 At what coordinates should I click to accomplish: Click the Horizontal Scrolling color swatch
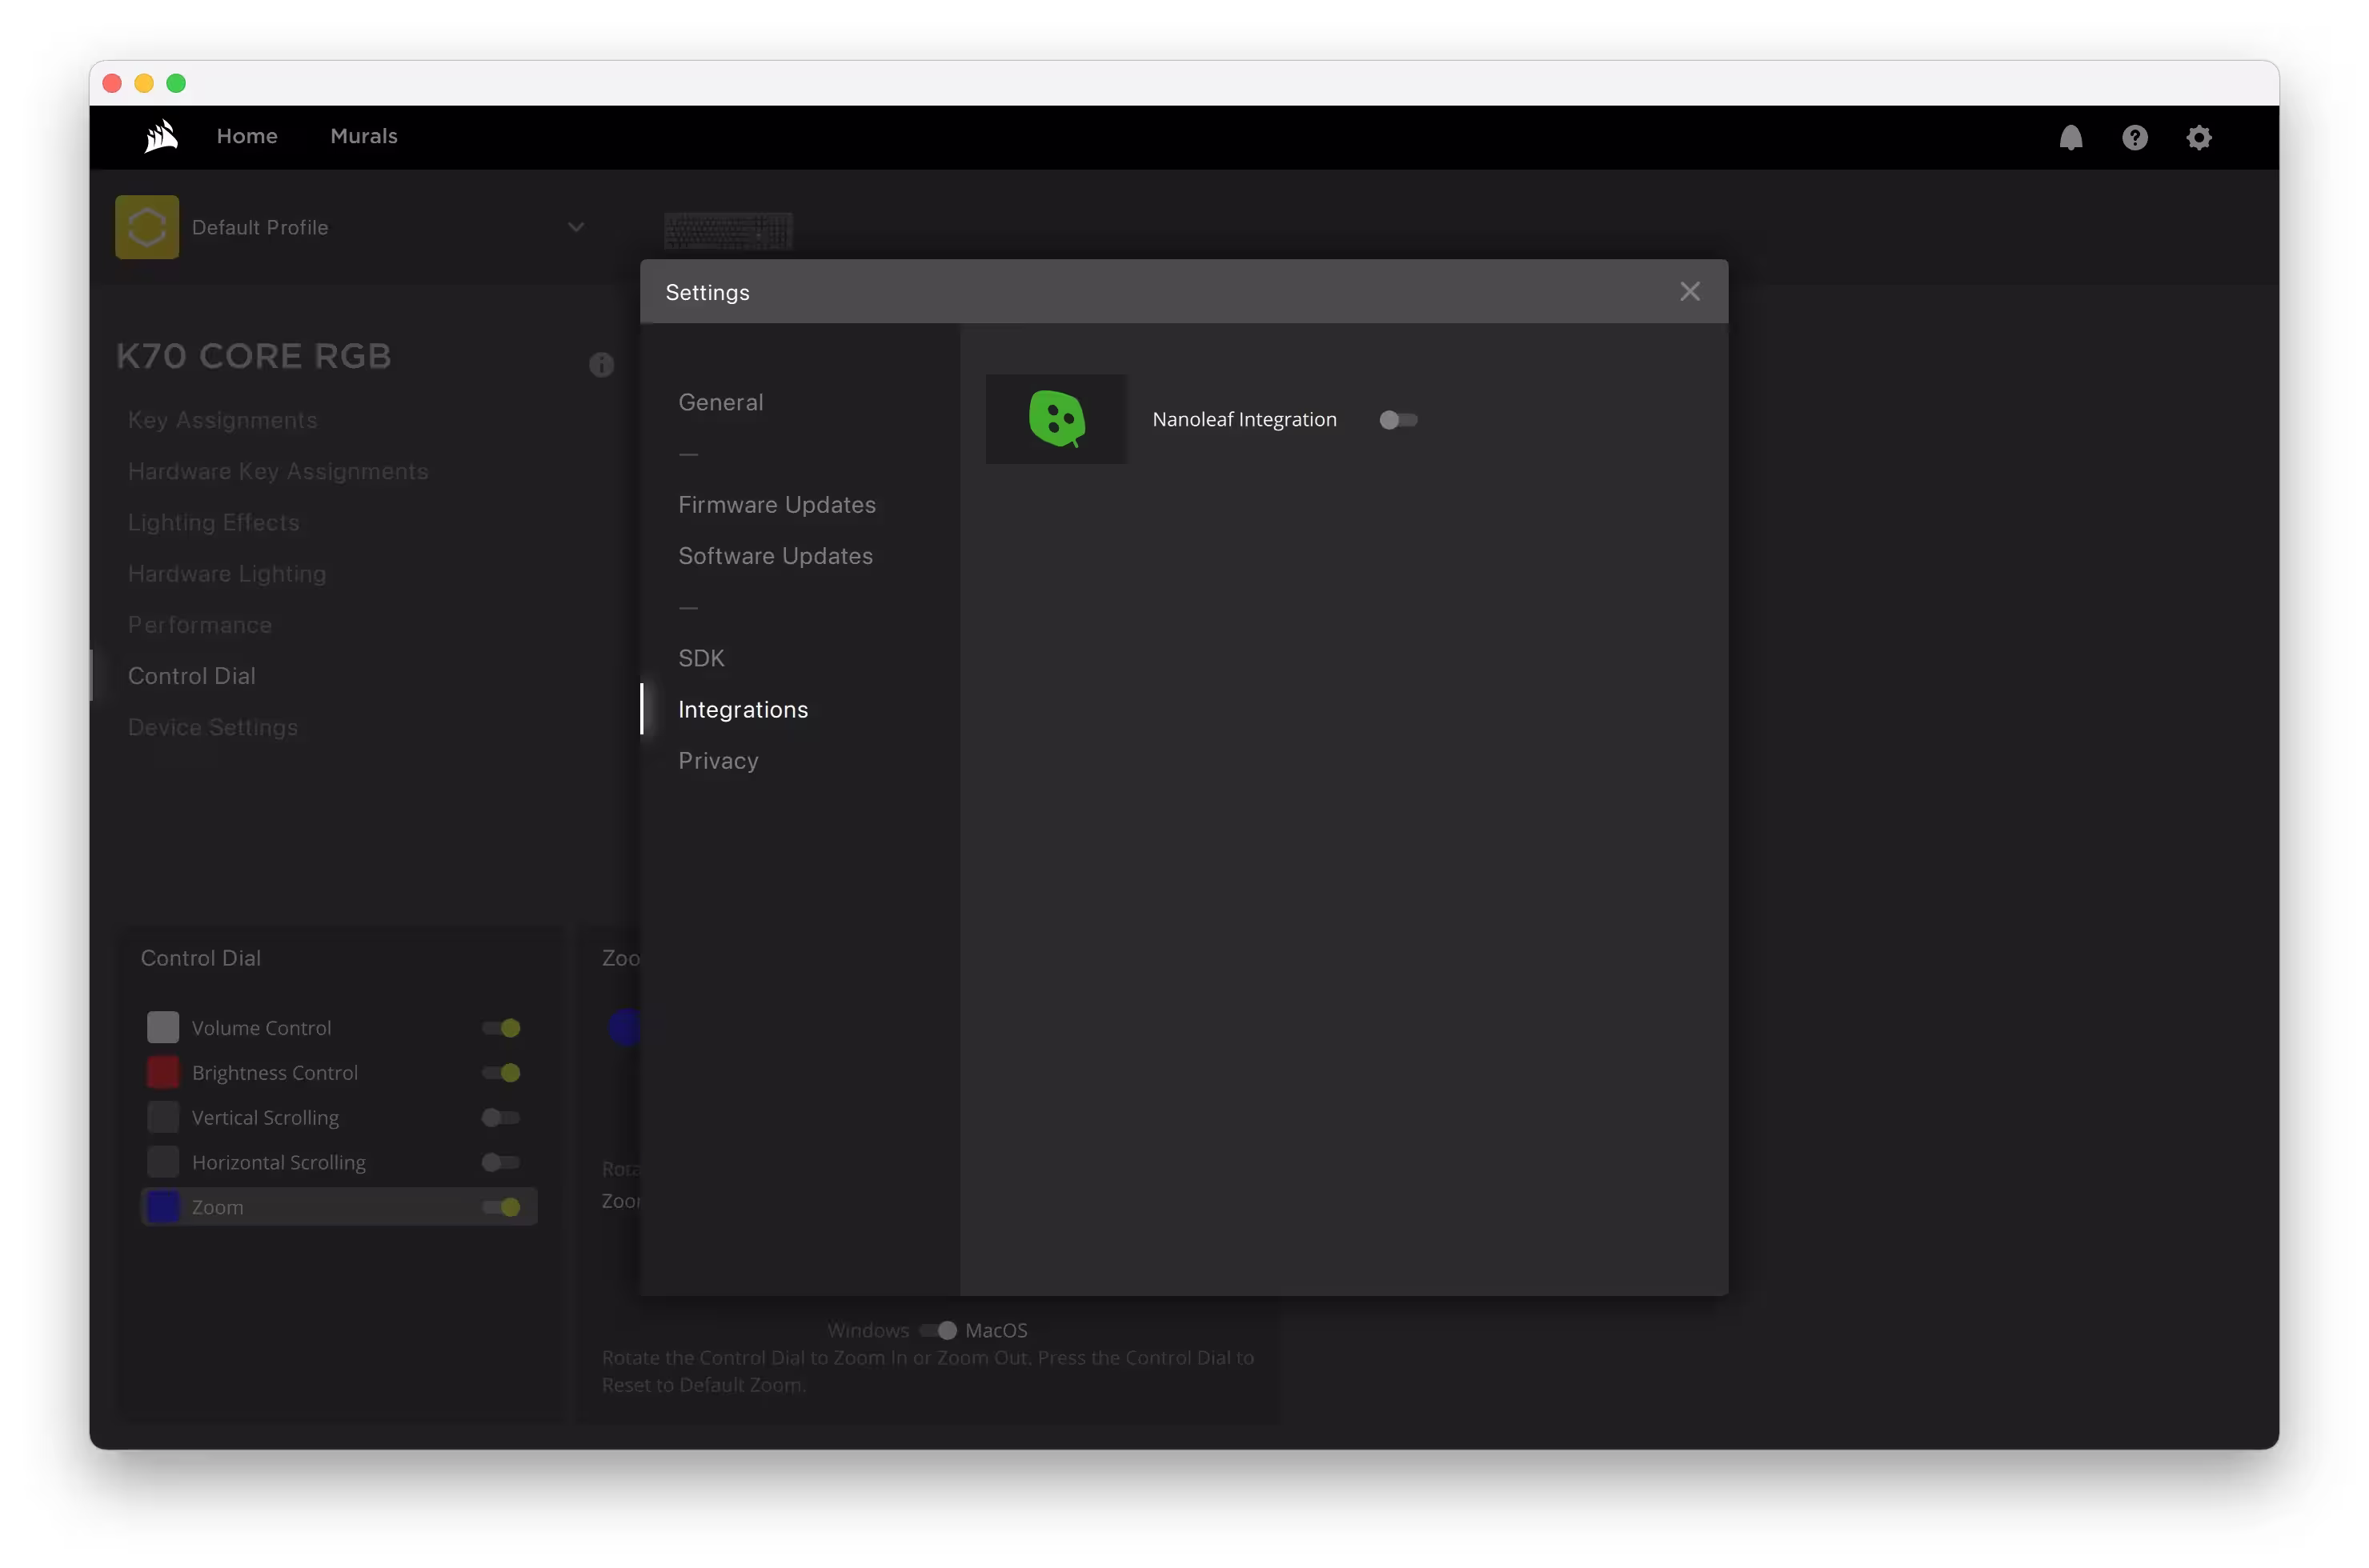coord(163,1162)
